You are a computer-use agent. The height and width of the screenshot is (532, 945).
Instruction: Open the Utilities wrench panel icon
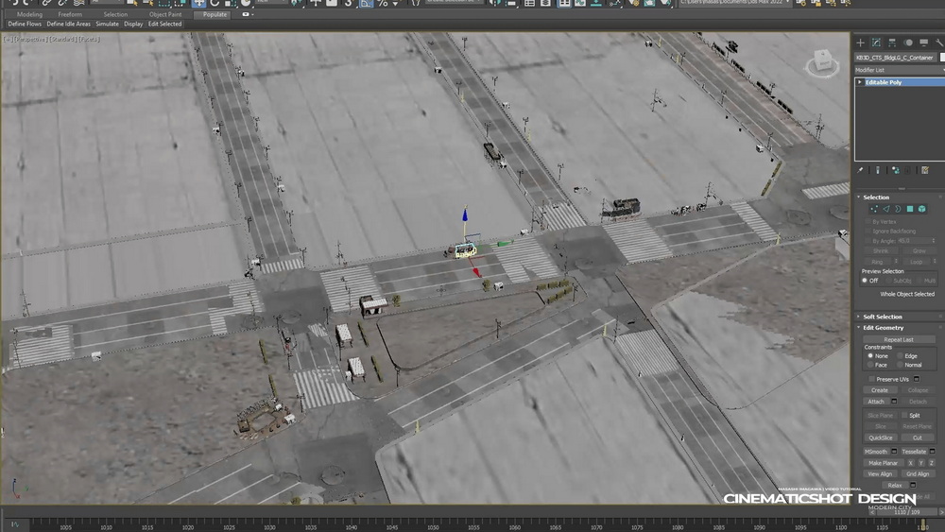[x=939, y=43]
